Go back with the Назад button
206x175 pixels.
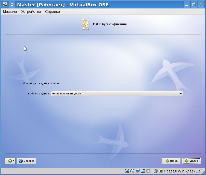click(171, 161)
